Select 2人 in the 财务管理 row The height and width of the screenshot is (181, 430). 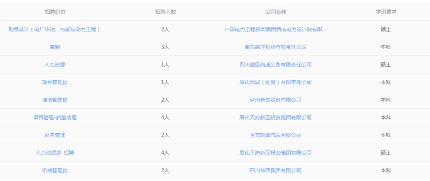click(165, 135)
